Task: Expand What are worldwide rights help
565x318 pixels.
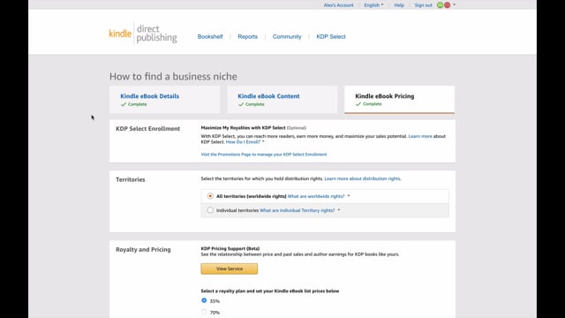Action: [319, 196]
